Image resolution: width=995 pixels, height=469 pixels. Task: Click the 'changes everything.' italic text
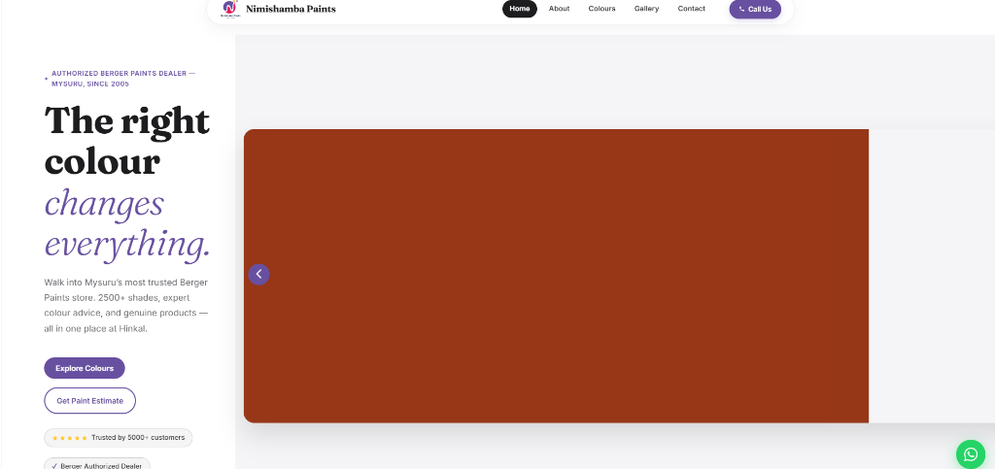coord(127,223)
